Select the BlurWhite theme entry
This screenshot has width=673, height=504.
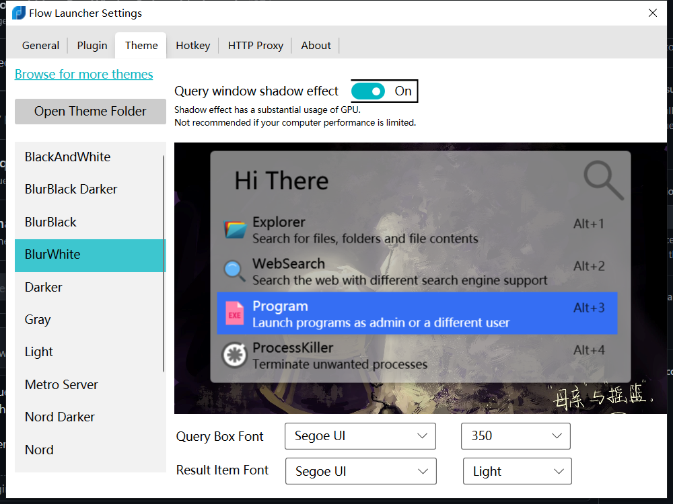point(90,255)
